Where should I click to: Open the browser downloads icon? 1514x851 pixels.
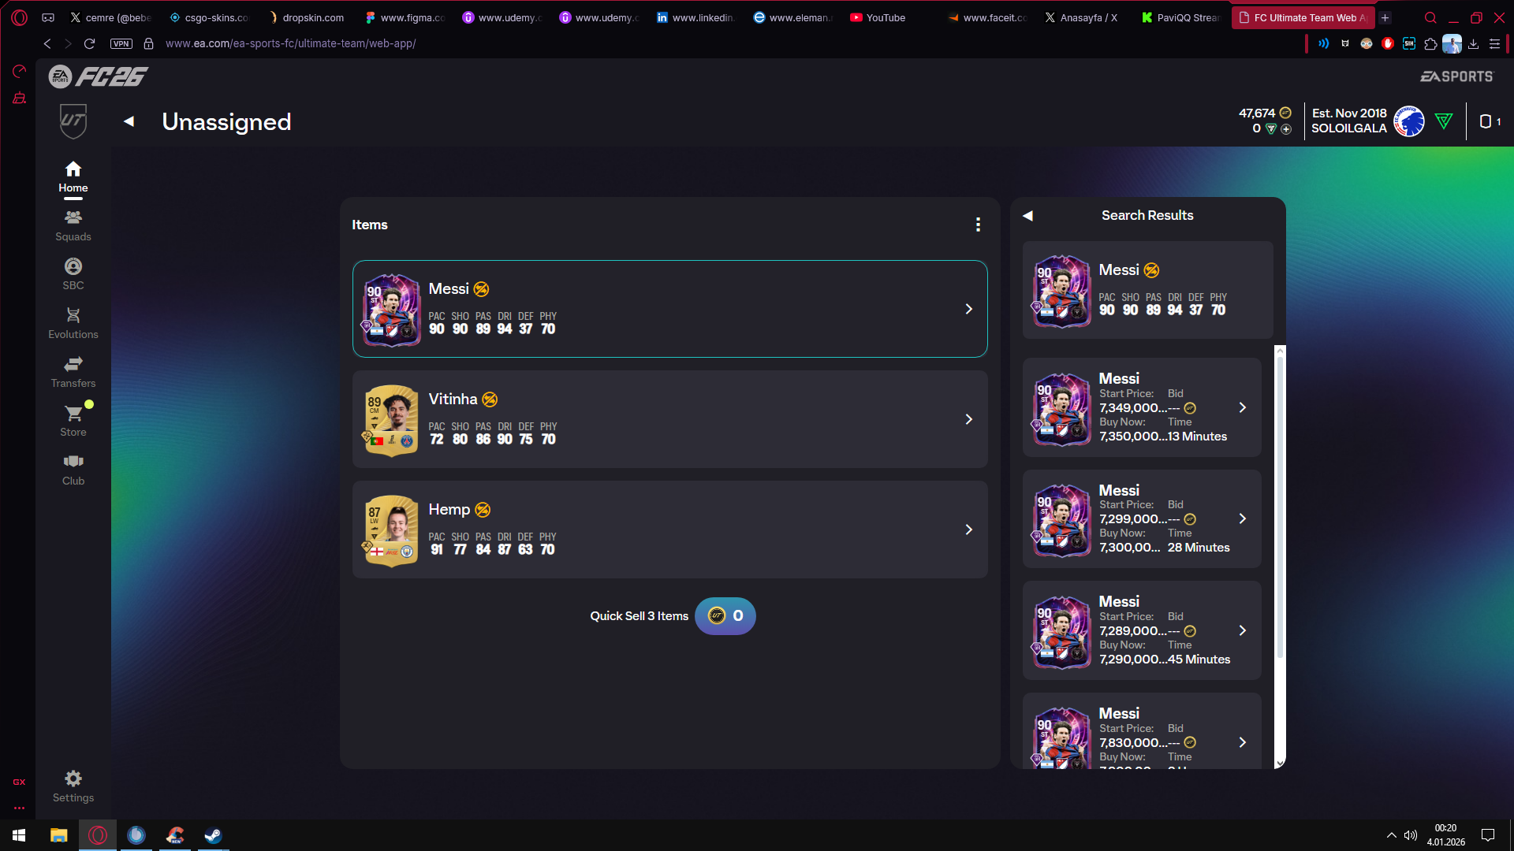click(1473, 43)
